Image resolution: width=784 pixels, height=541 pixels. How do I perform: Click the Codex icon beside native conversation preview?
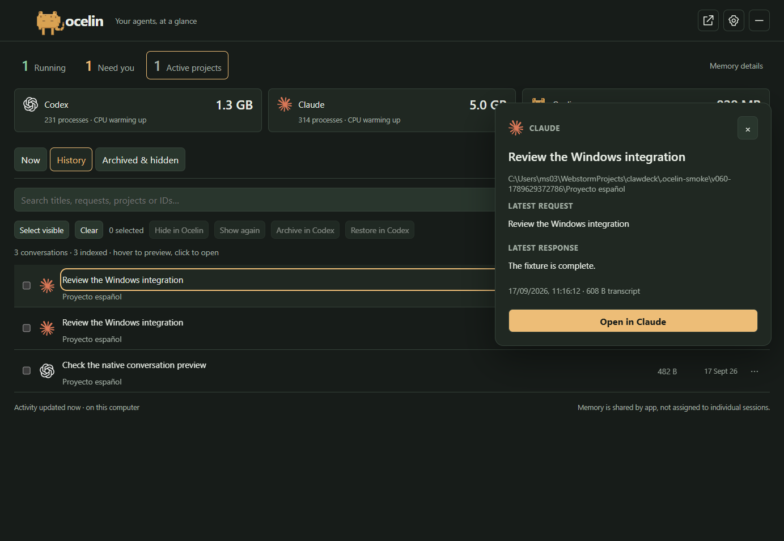pos(47,370)
